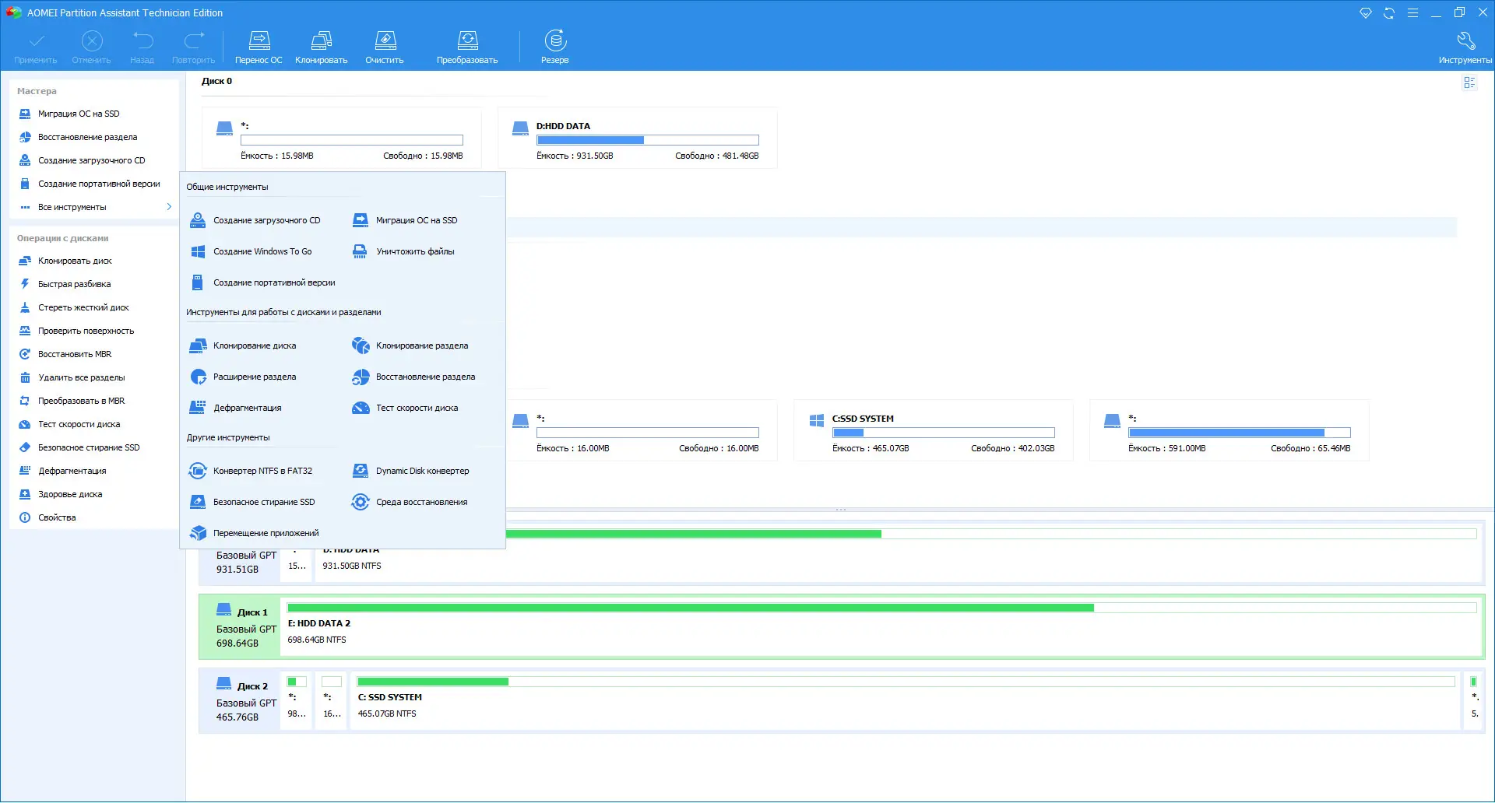Select Безопасное стирание SSD in the tools popup
This screenshot has width=1495, height=803.
(253, 502)
